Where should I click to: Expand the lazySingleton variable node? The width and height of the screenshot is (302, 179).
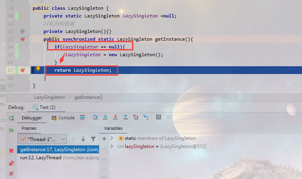click(x=112, y=146)
